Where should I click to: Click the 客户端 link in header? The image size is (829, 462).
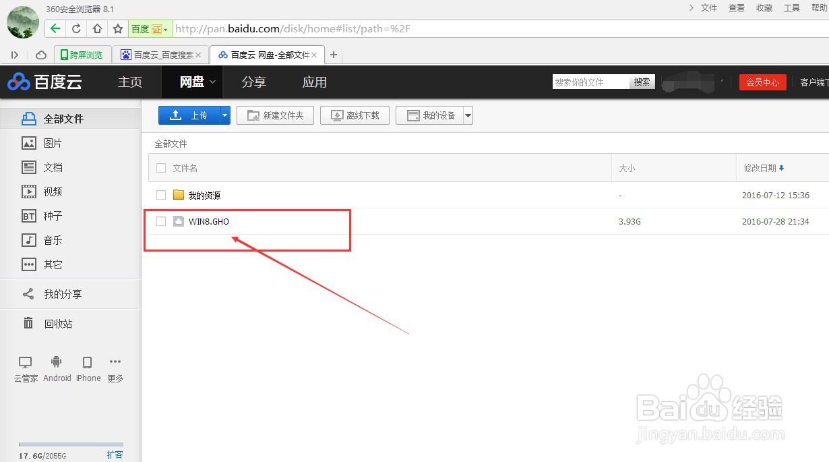click(x=813, y=82)
